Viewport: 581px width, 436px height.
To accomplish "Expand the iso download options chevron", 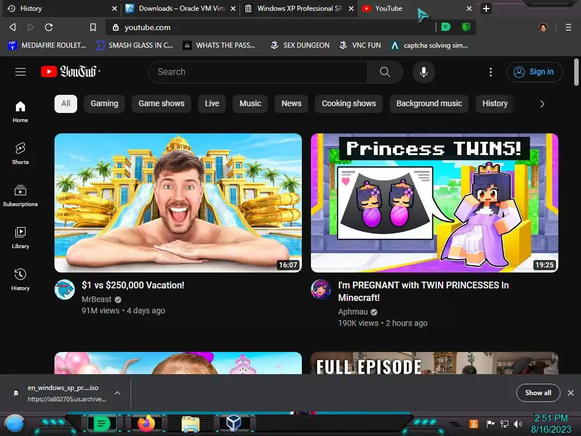I will coord(117,393).
